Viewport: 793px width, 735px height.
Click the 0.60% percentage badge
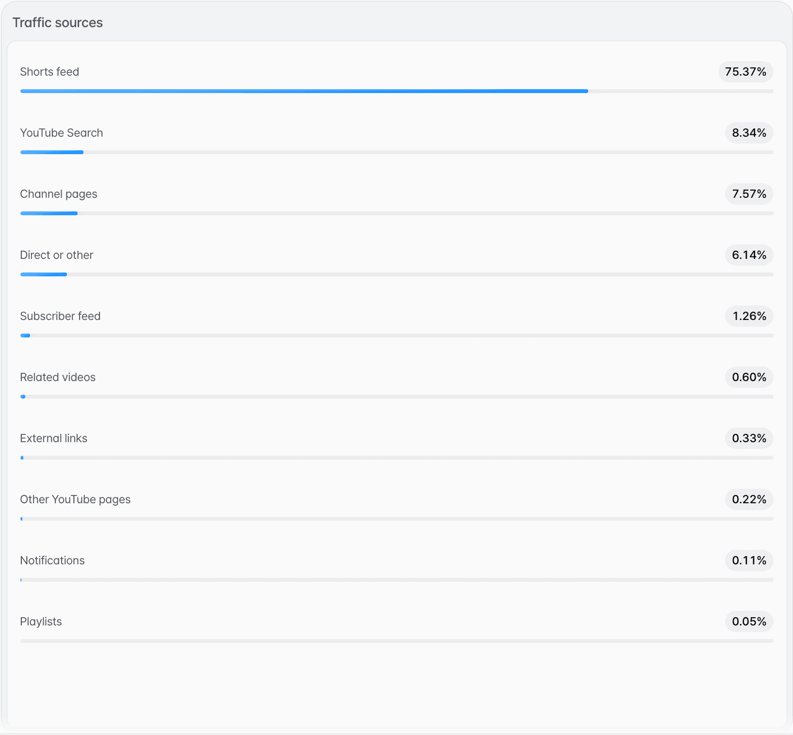pyautogui.click(x=749, y=377)
